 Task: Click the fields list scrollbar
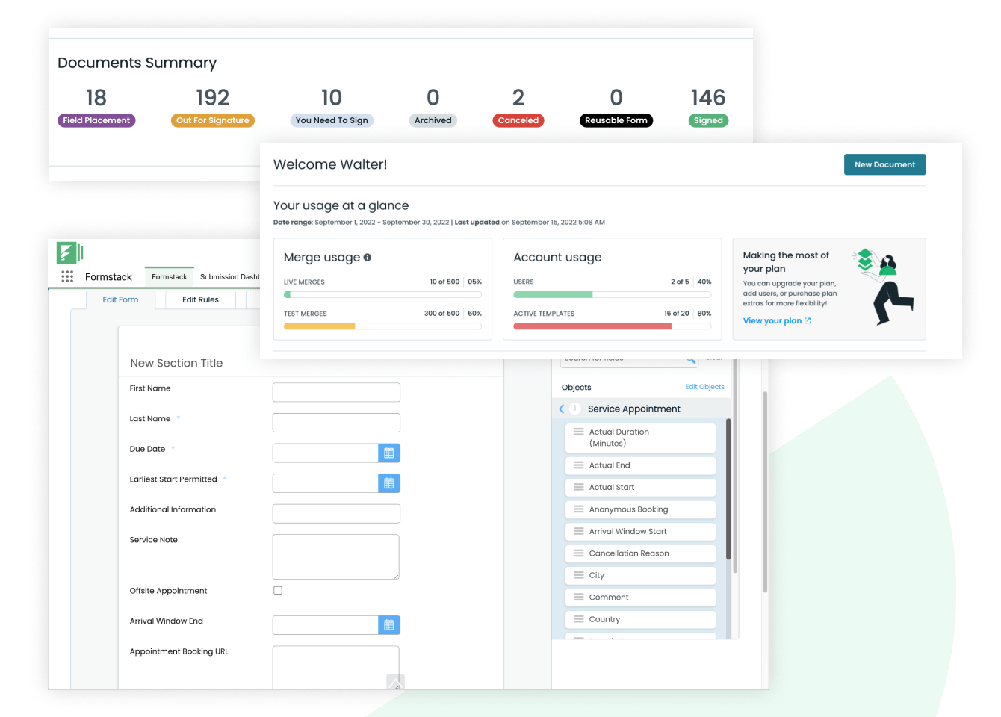[x=729, y=489]
